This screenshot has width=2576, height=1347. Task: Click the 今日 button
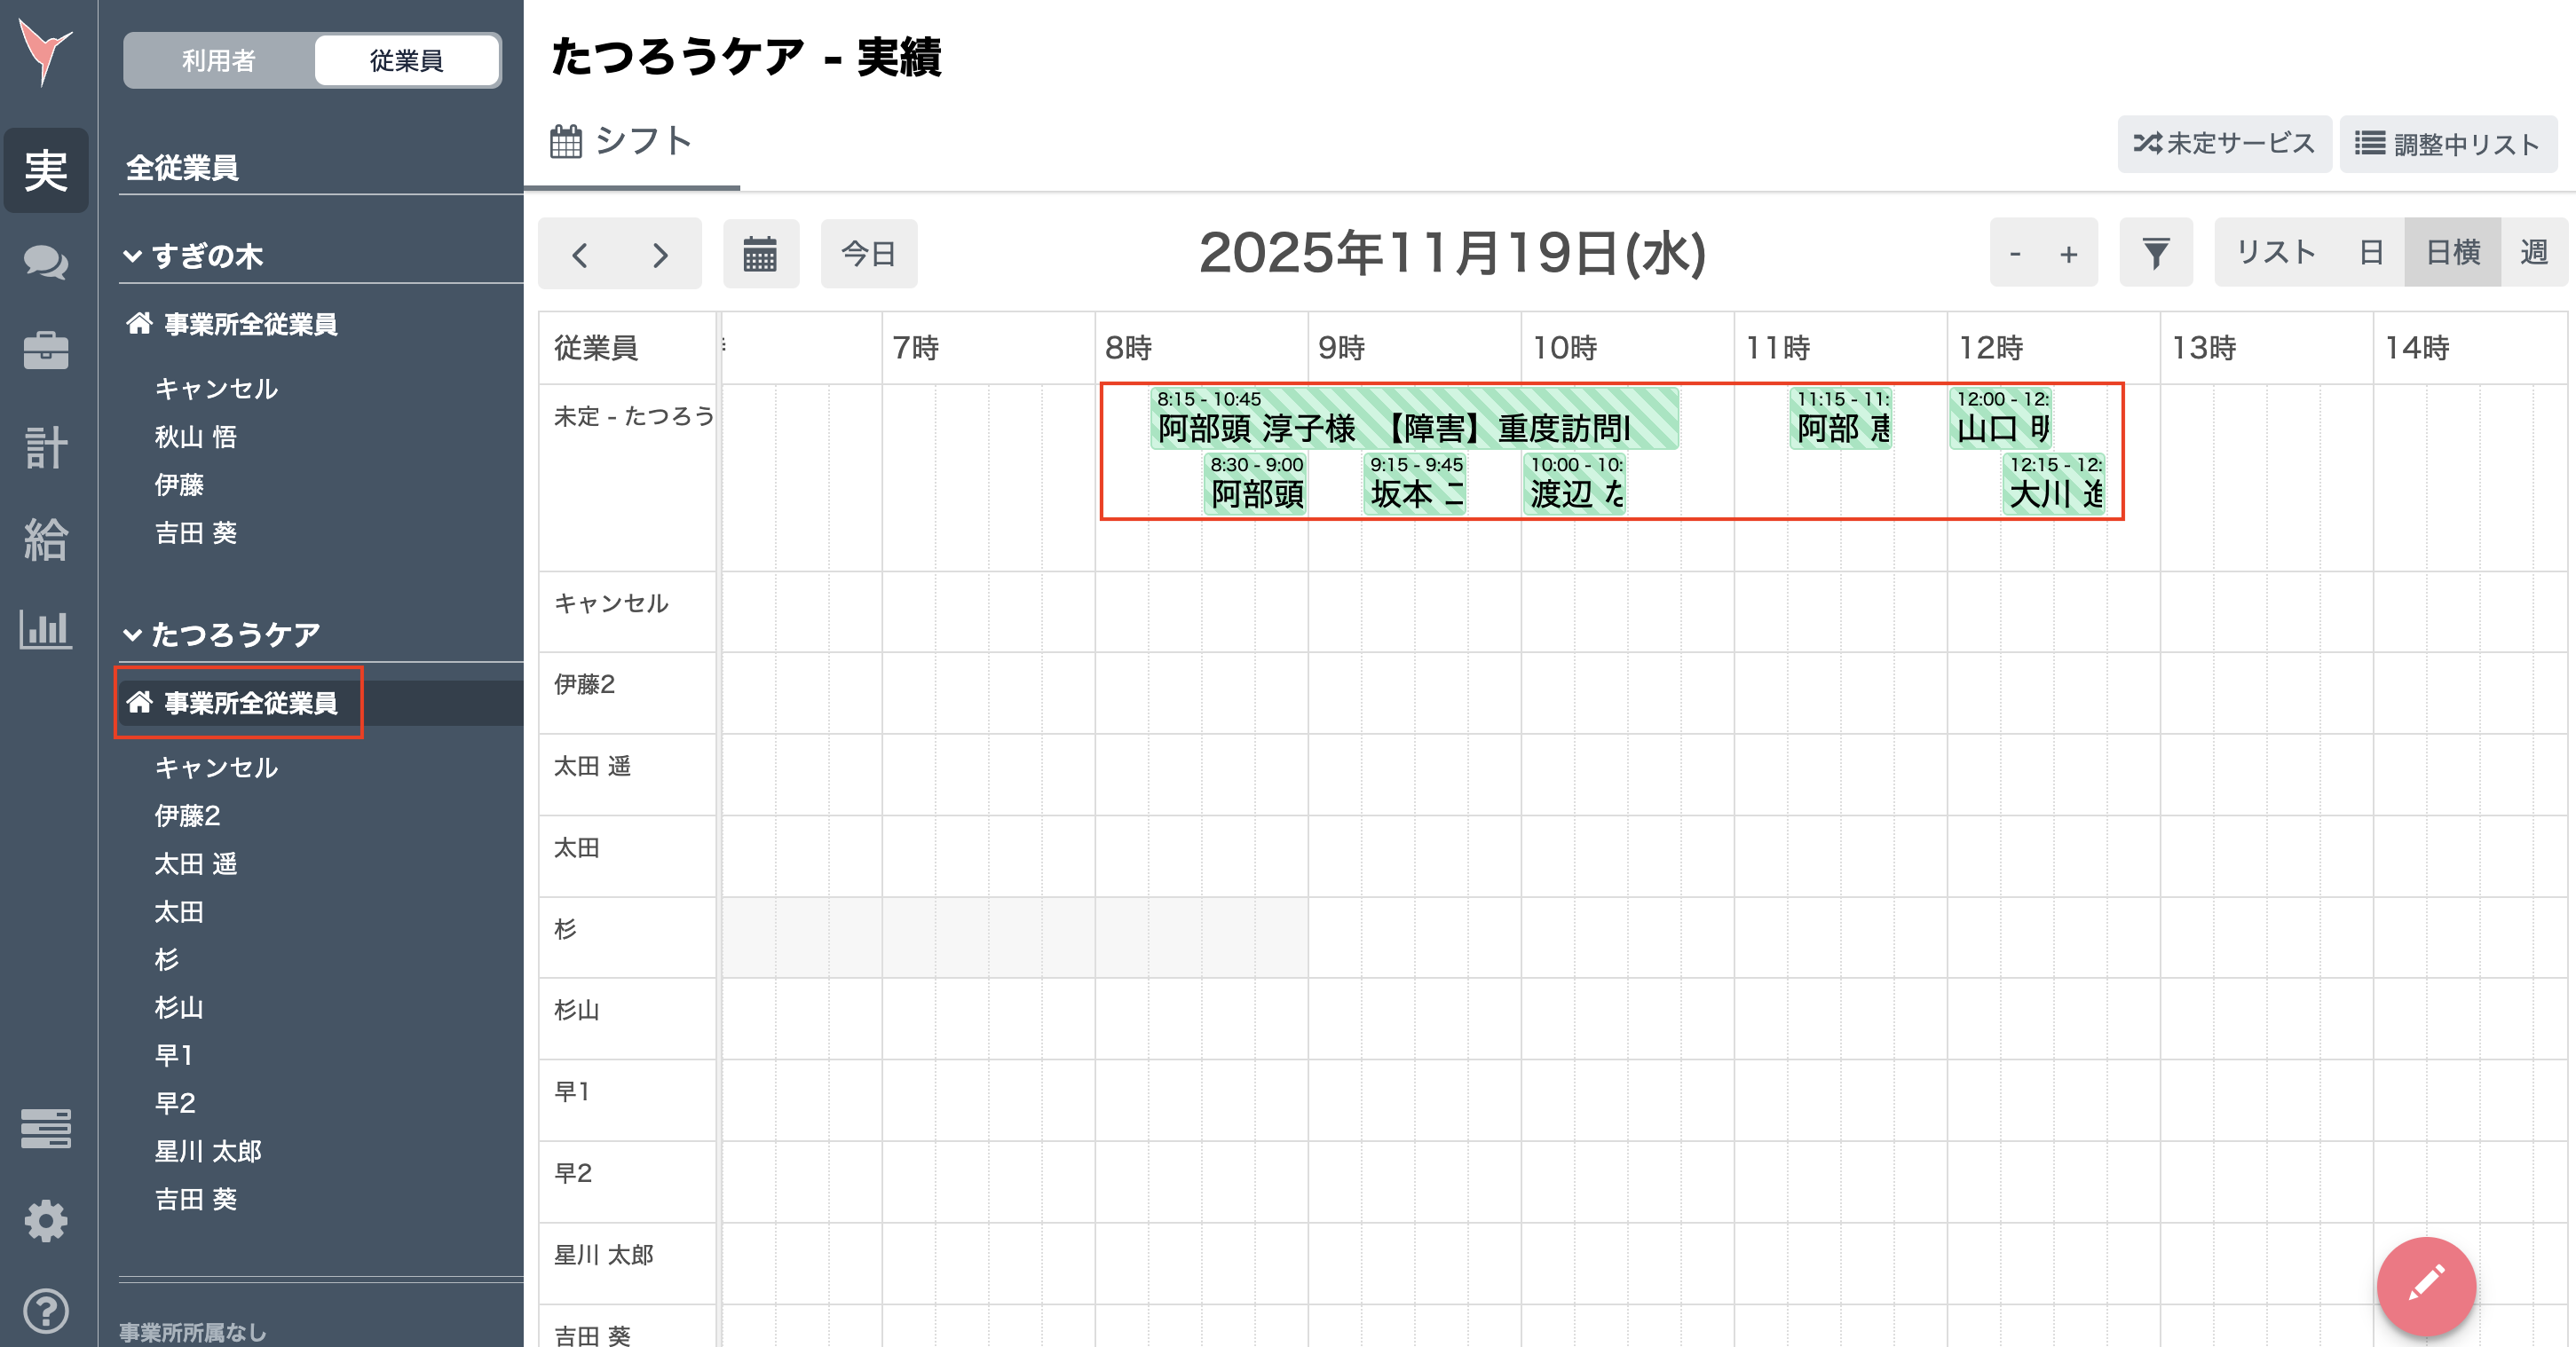click(868, 254)
